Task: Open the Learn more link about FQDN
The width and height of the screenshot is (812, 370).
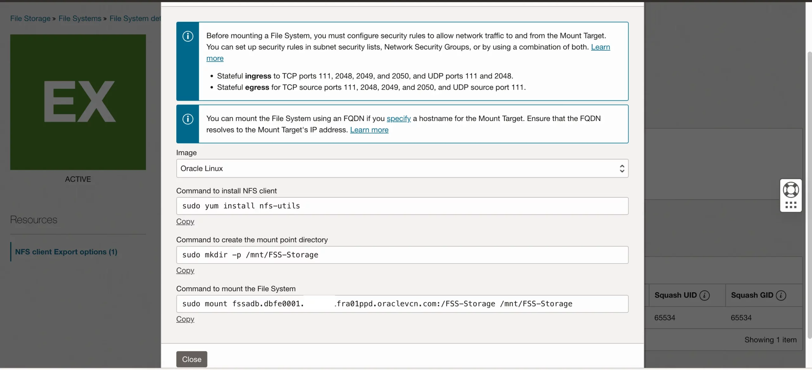Action: tap(369, 130)
